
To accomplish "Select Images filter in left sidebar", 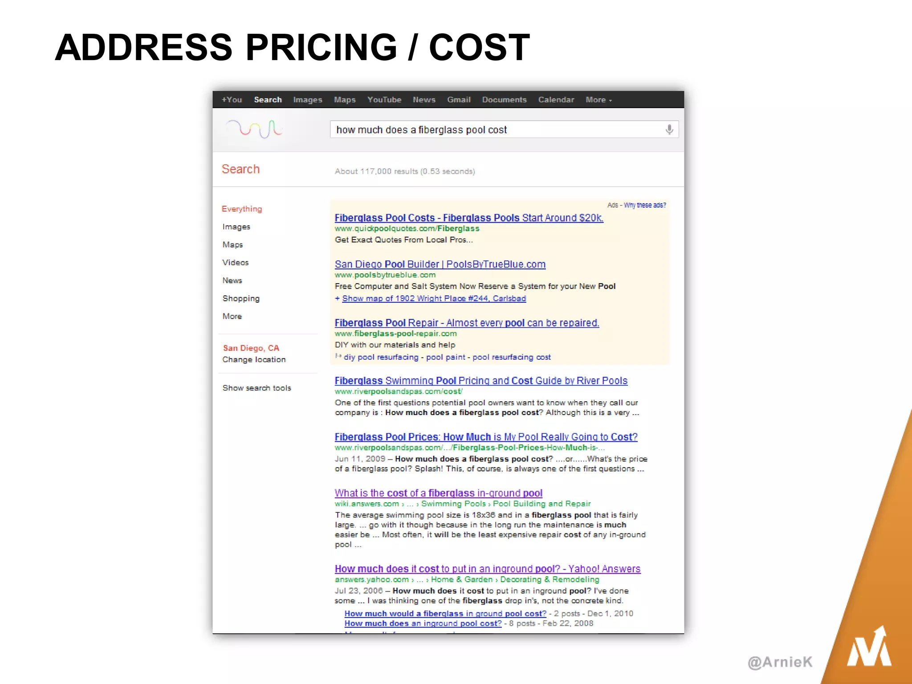I will [x=236, y=227].
